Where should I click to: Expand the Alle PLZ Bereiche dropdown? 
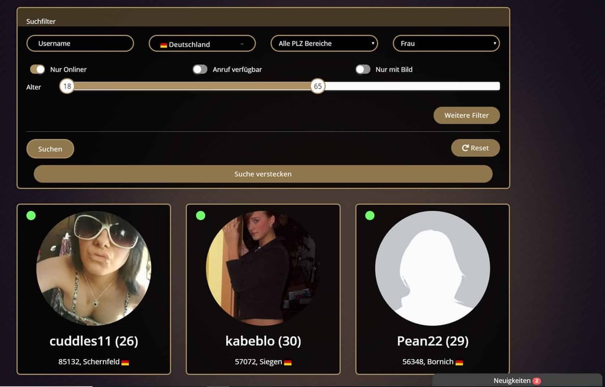coord(324,44)
